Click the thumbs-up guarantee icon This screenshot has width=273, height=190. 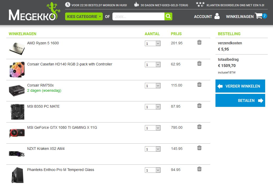point(136,4)
